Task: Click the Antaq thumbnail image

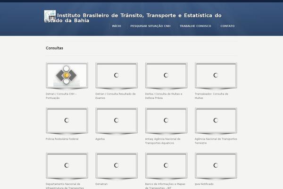Action: [x=166, y=120]
